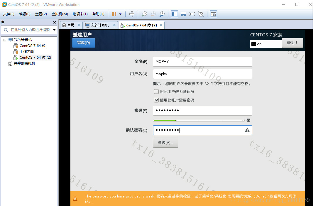Click the 用户名(U) input field
Image resolution: width=313 pixels, height=206 pixels.
[x=202, y=74]
